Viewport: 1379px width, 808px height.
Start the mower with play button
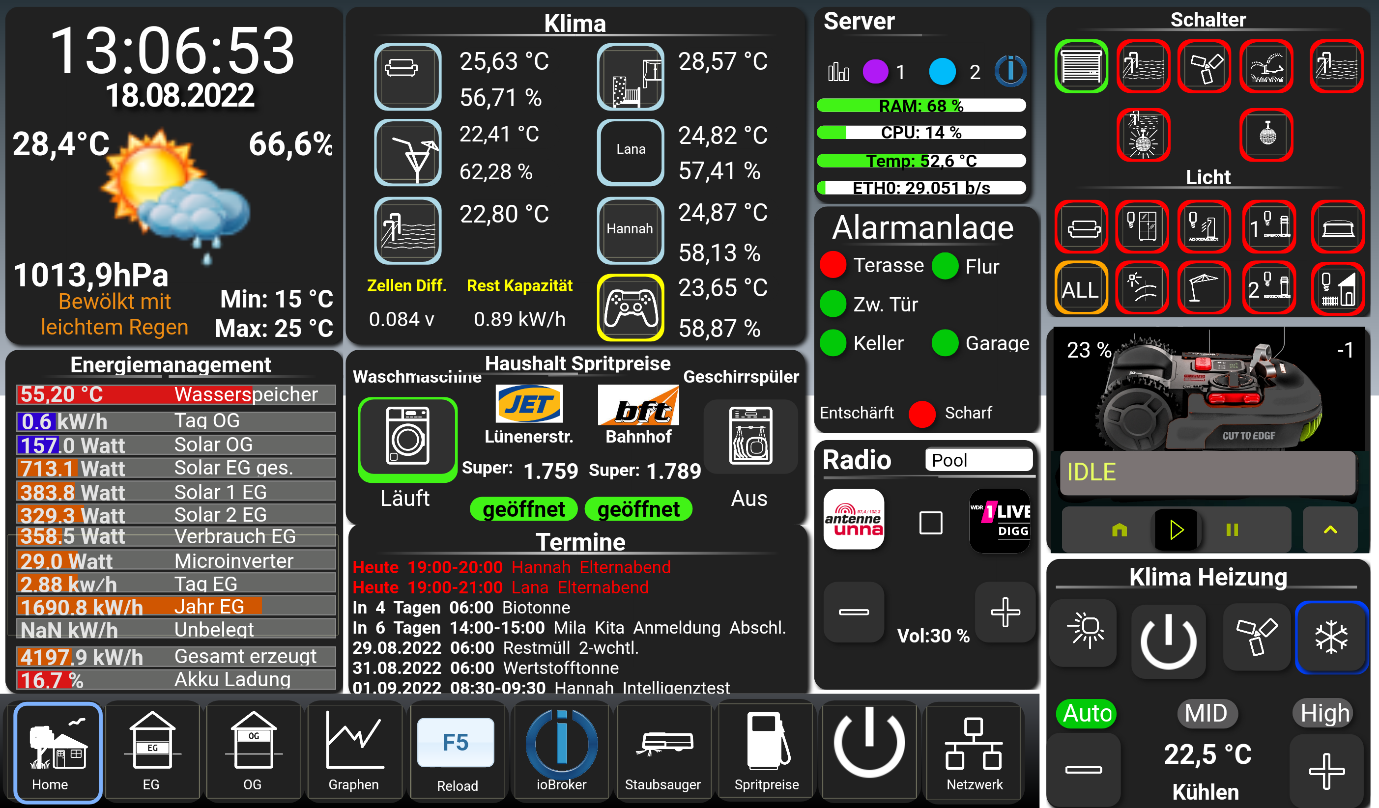1176,529
